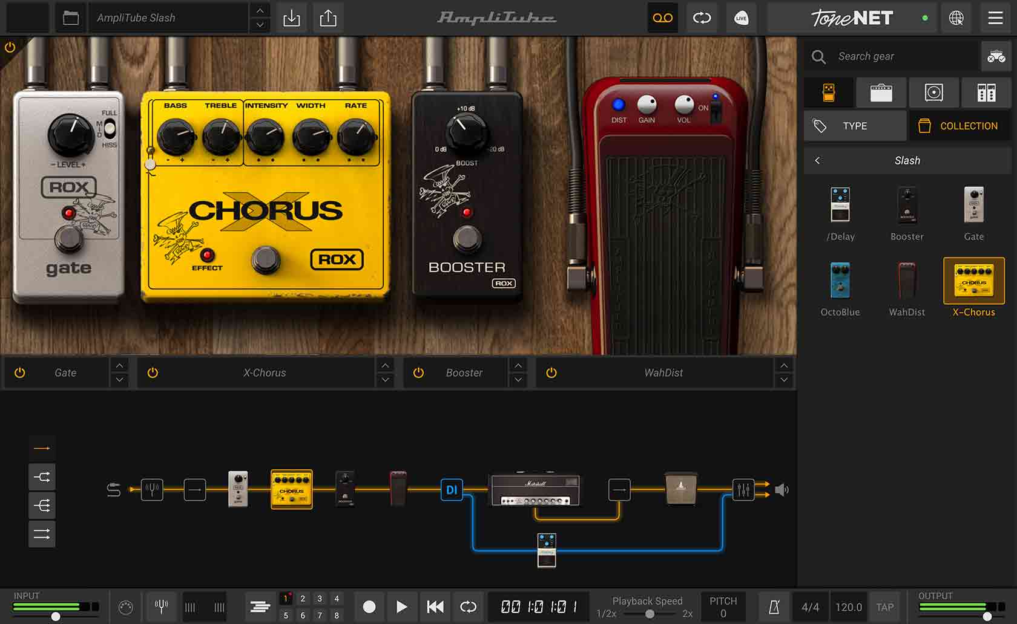
Task: Toggle the metronome icon
Action: pos(774,606)
